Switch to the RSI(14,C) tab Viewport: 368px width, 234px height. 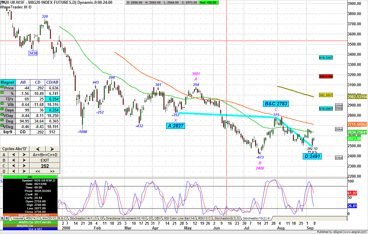[x=33, y=218]
